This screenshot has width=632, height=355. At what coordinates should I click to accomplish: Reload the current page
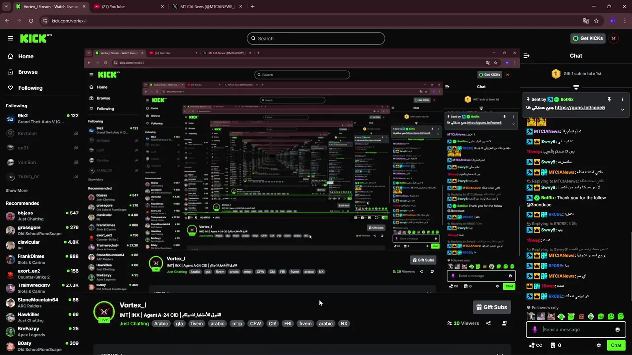(x=31, y=21)
